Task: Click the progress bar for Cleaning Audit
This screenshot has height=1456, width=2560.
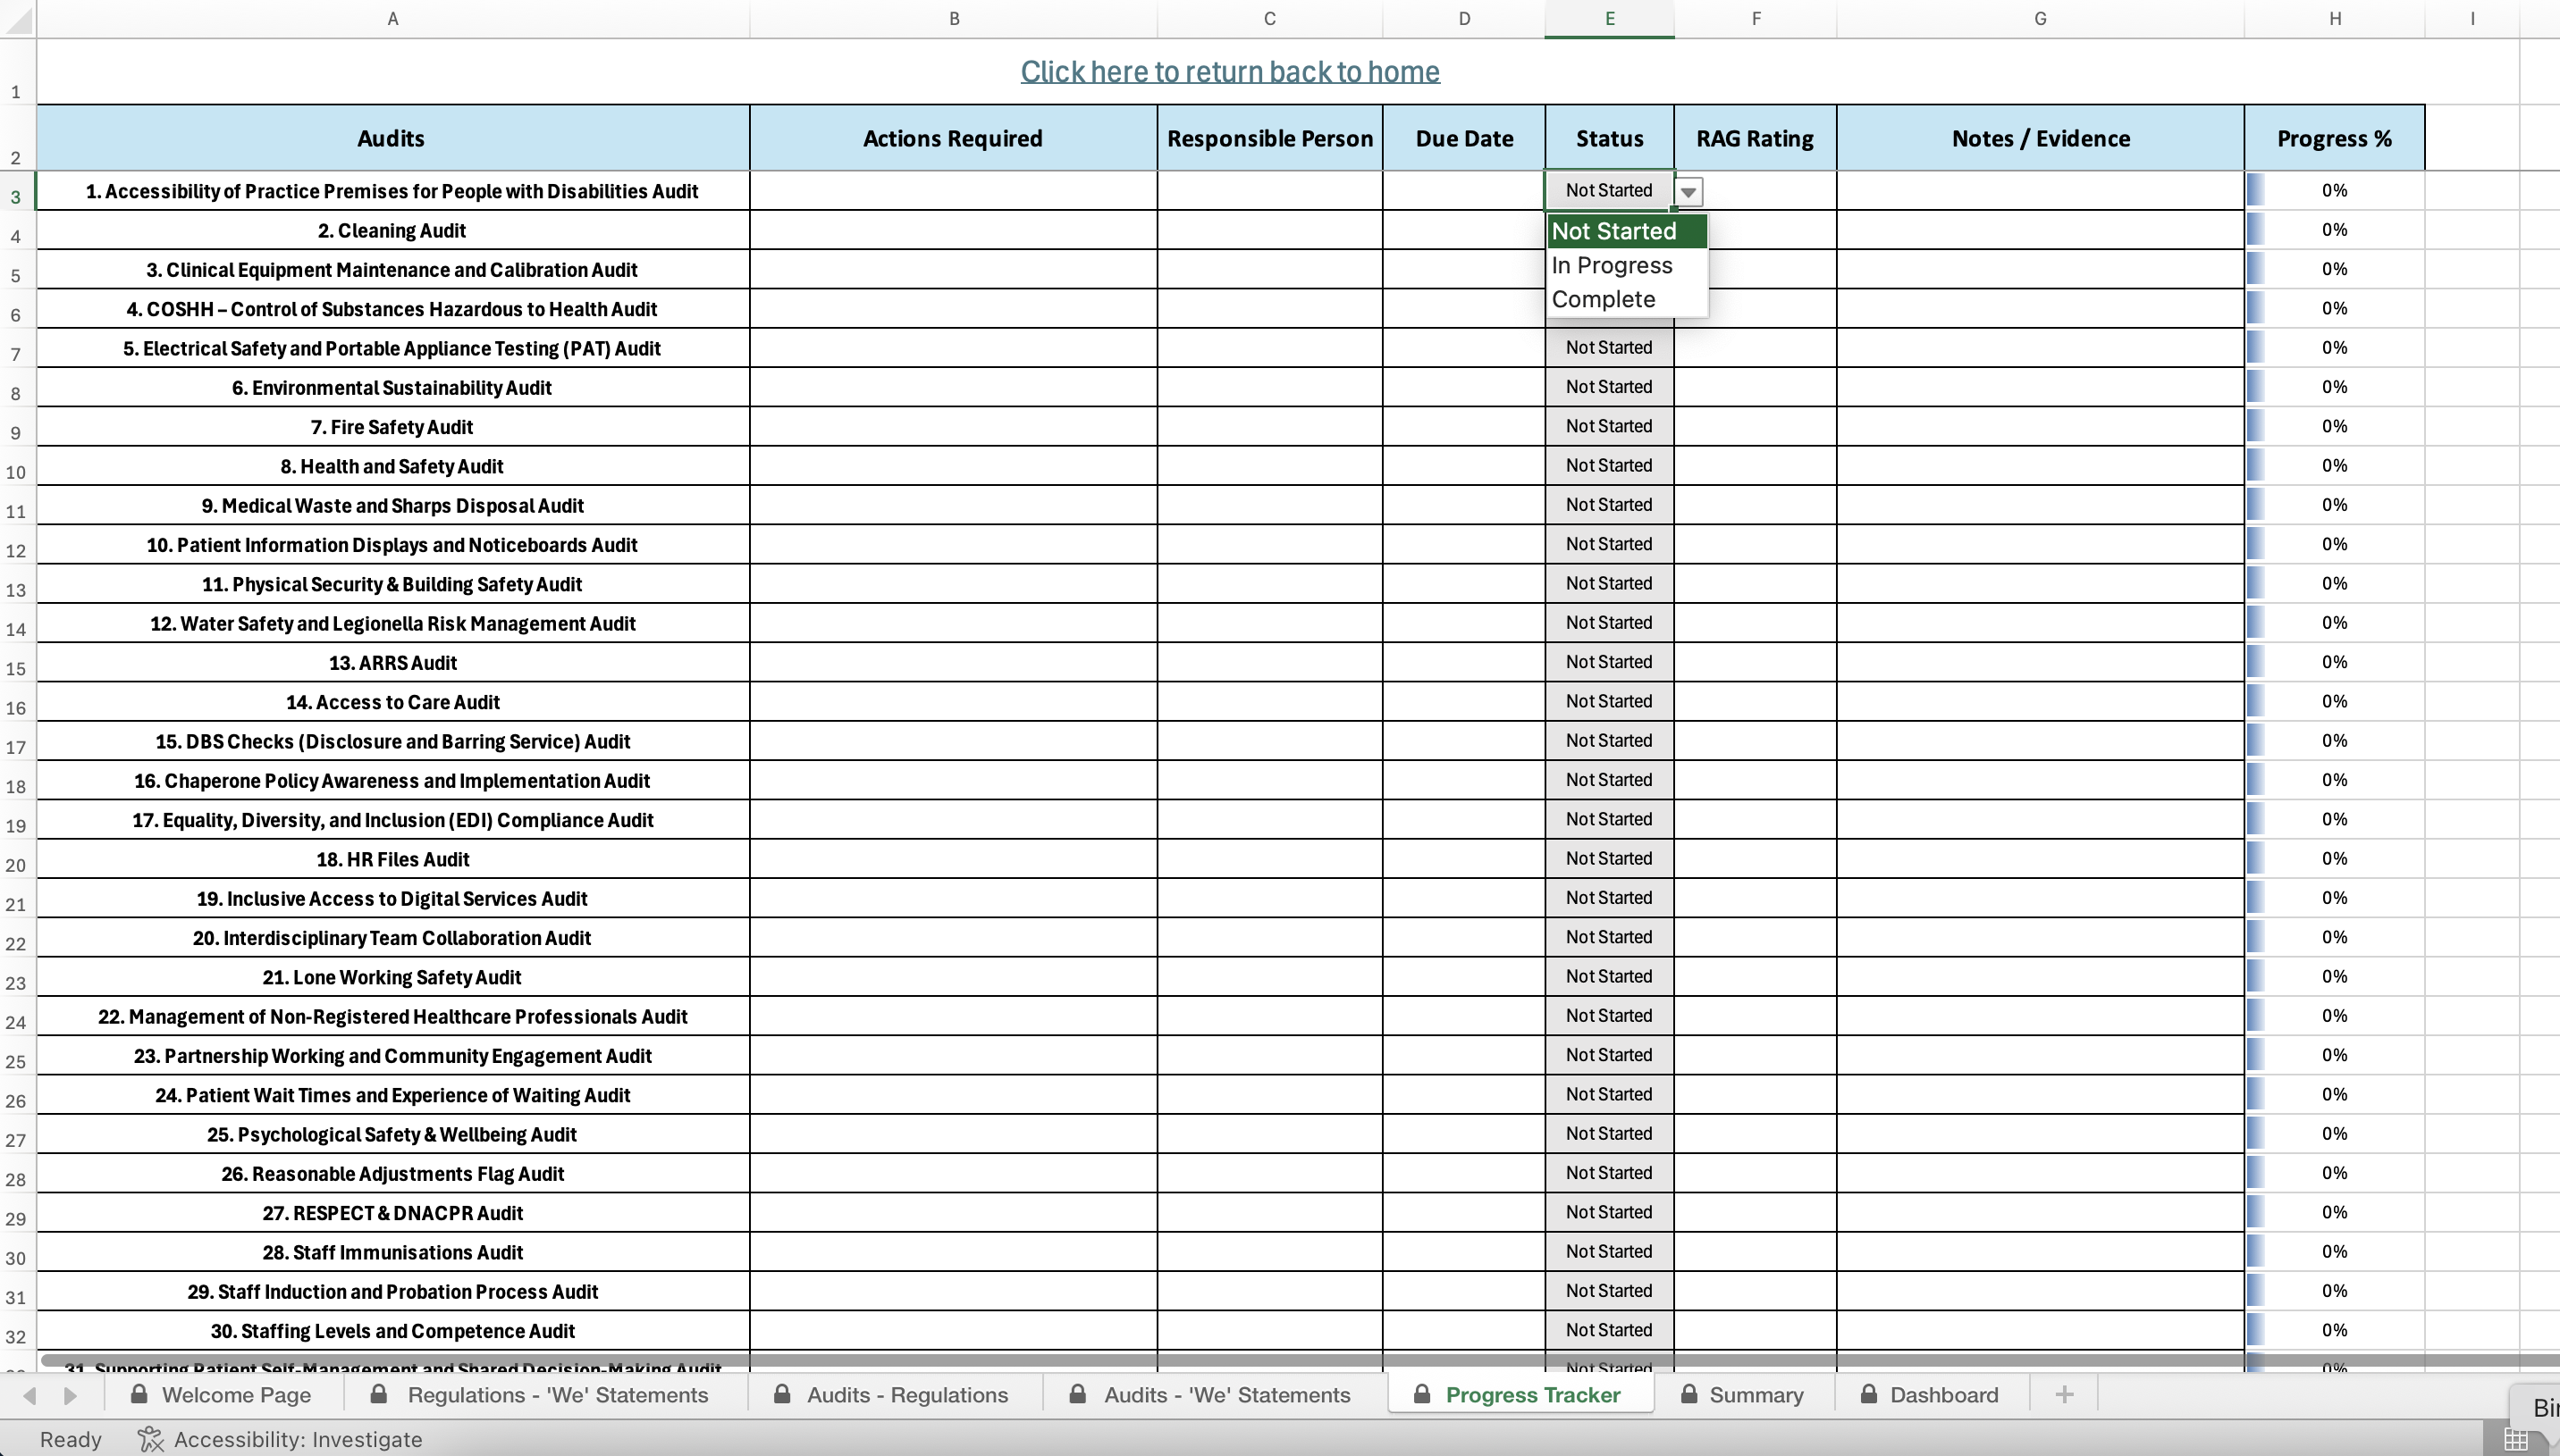Action: (2255, 230)
